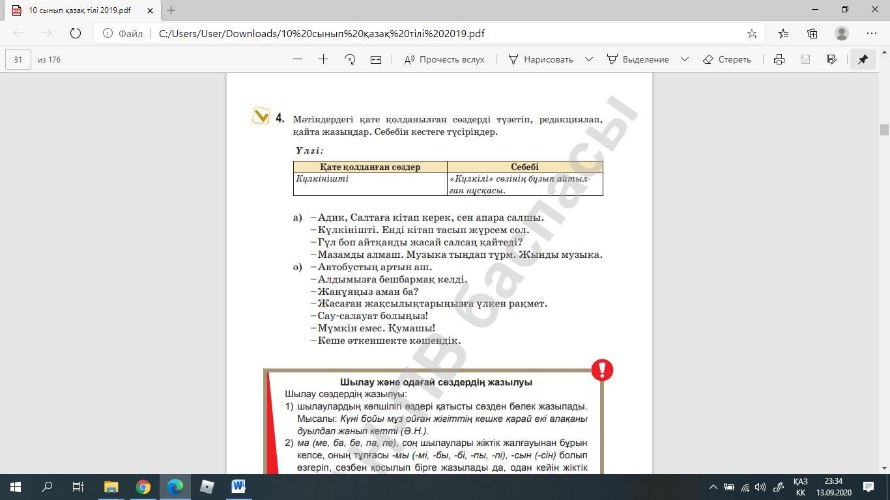Open the Collections panel
890x500 pixels.
[812, 33]
